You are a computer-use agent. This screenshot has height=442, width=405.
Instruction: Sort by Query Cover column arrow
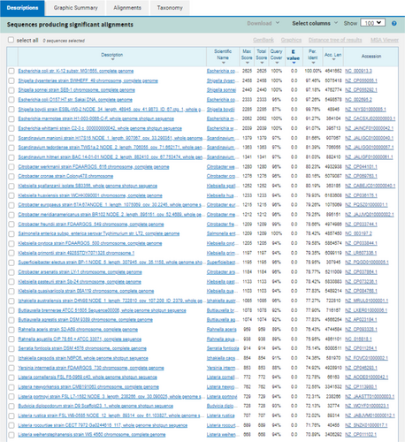click(x=277, y=63)
